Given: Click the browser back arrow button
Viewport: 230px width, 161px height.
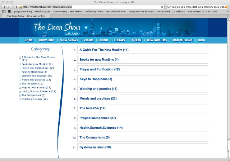Looking at the screenshot, I should [x=4, y=7].
